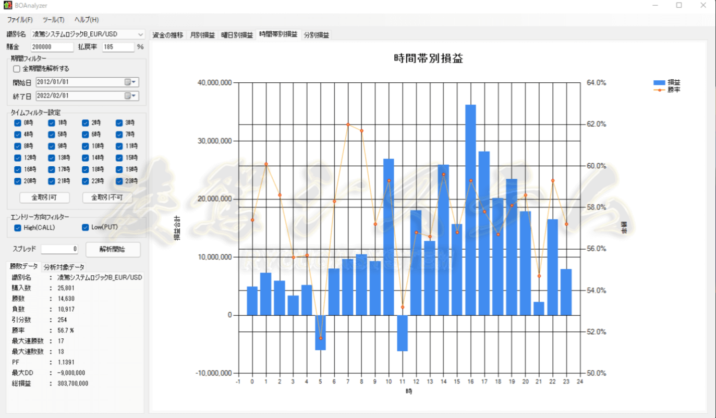Select the 時間帯別損益 tab
Screen dimensions: 716x418
[278, 34]
